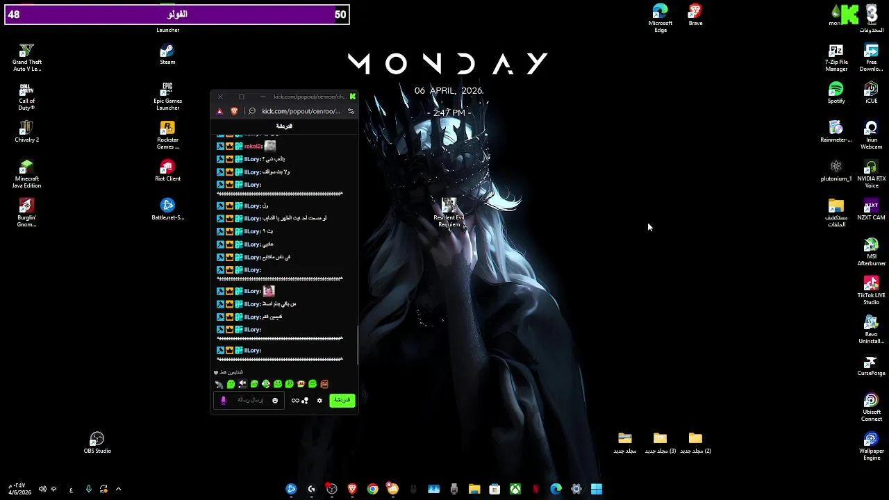Image resolution: width=889 pixels, height=500 pixels.
Task: Open File Explorer folder on taskbar
Action: coord(474,490)
